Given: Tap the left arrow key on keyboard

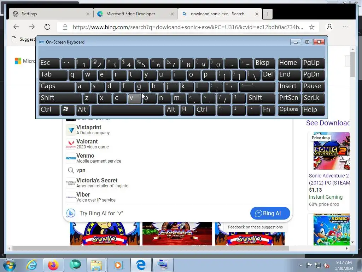Looking at the screenshot, I should click(224, 110).
